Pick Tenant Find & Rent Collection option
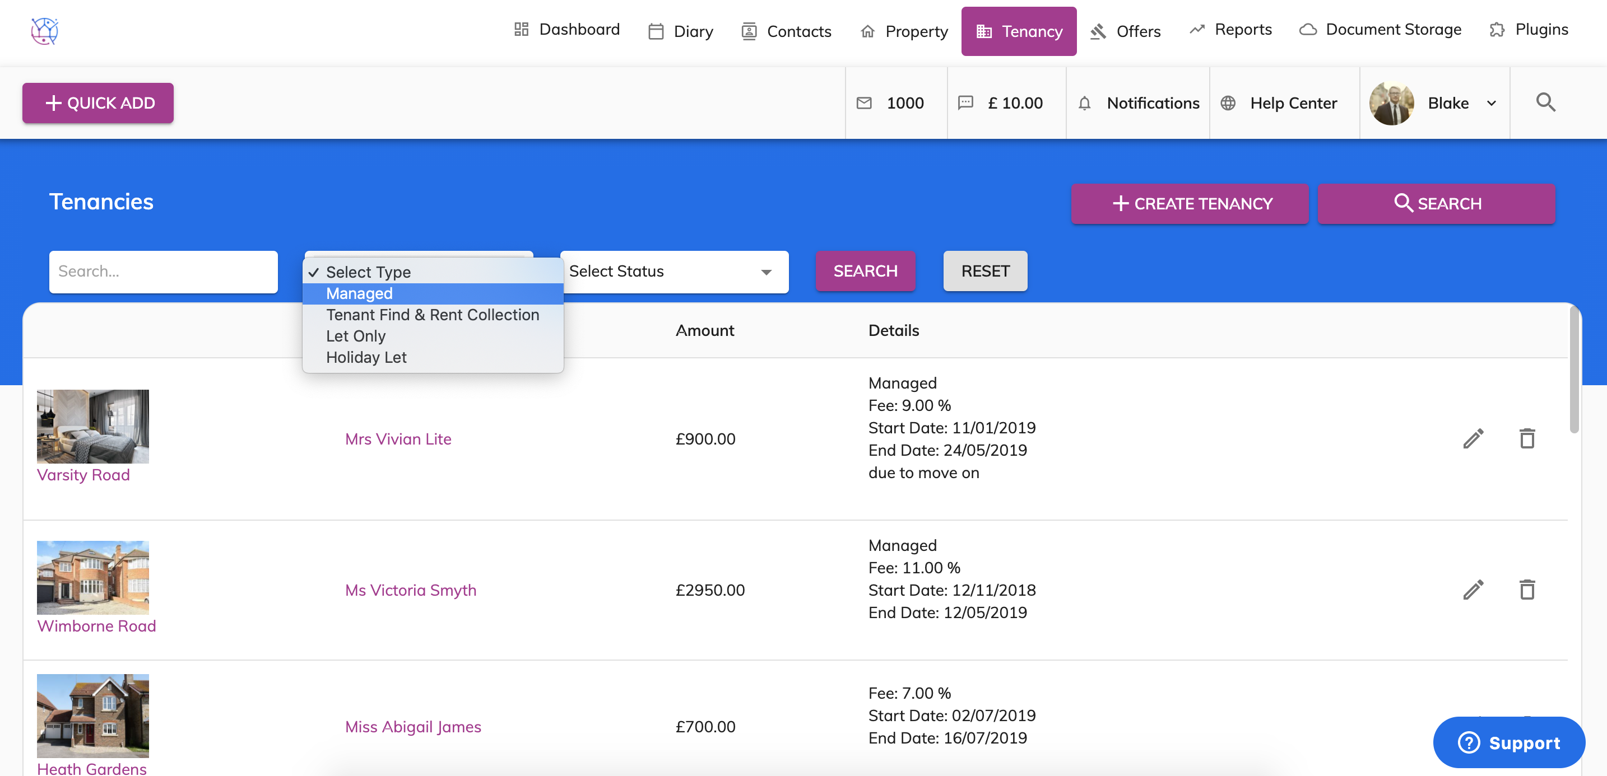 click(433, 315)
